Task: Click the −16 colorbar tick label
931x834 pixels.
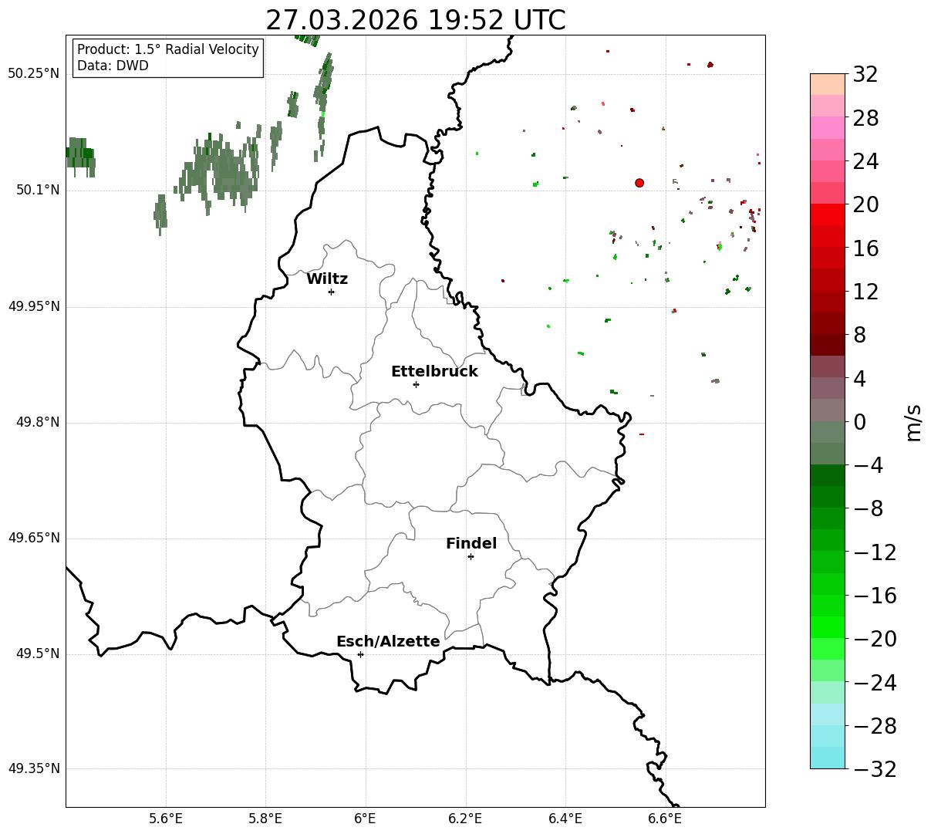Action: click(x=874, y=596)
